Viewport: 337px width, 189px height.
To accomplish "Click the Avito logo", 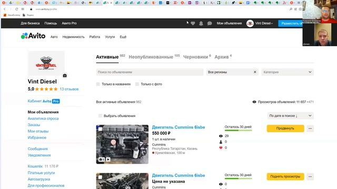I will click(33, 36).
